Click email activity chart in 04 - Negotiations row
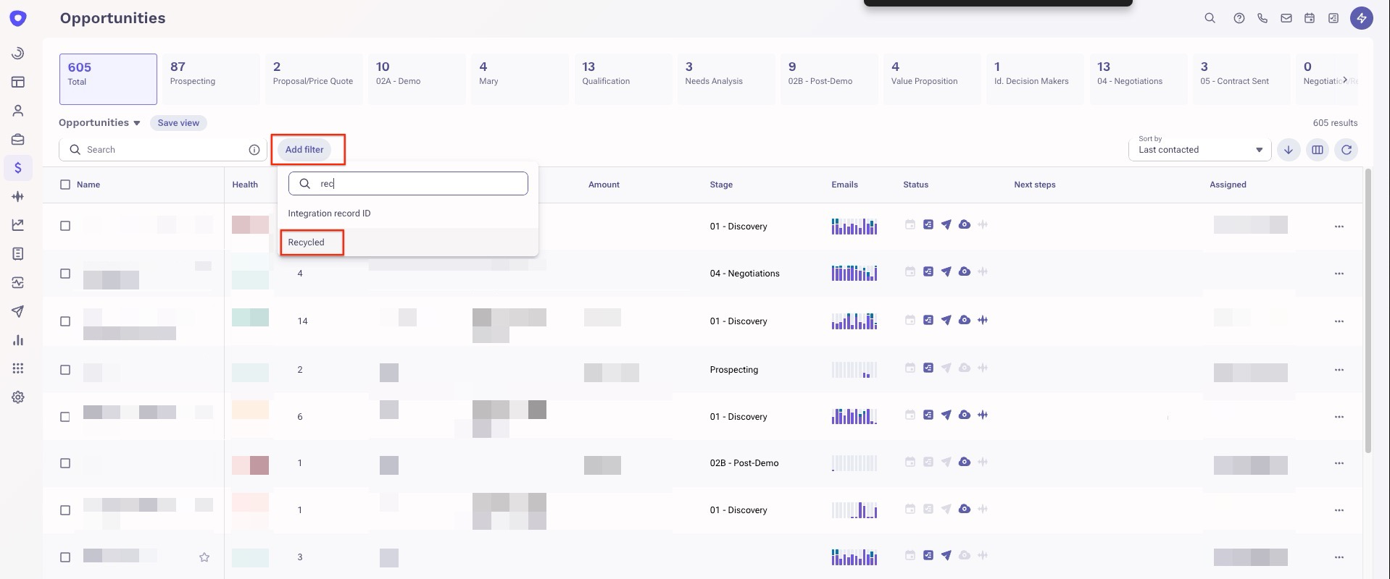1390x579 pixels. 854,273
